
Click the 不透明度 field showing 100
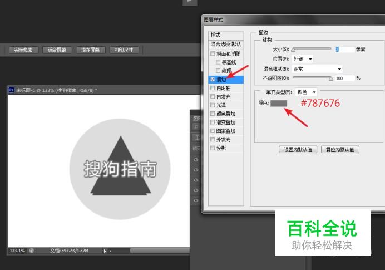[x=345, y=78]
